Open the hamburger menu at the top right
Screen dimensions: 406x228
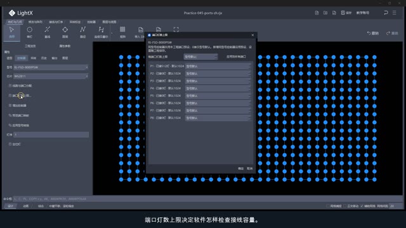395,13
